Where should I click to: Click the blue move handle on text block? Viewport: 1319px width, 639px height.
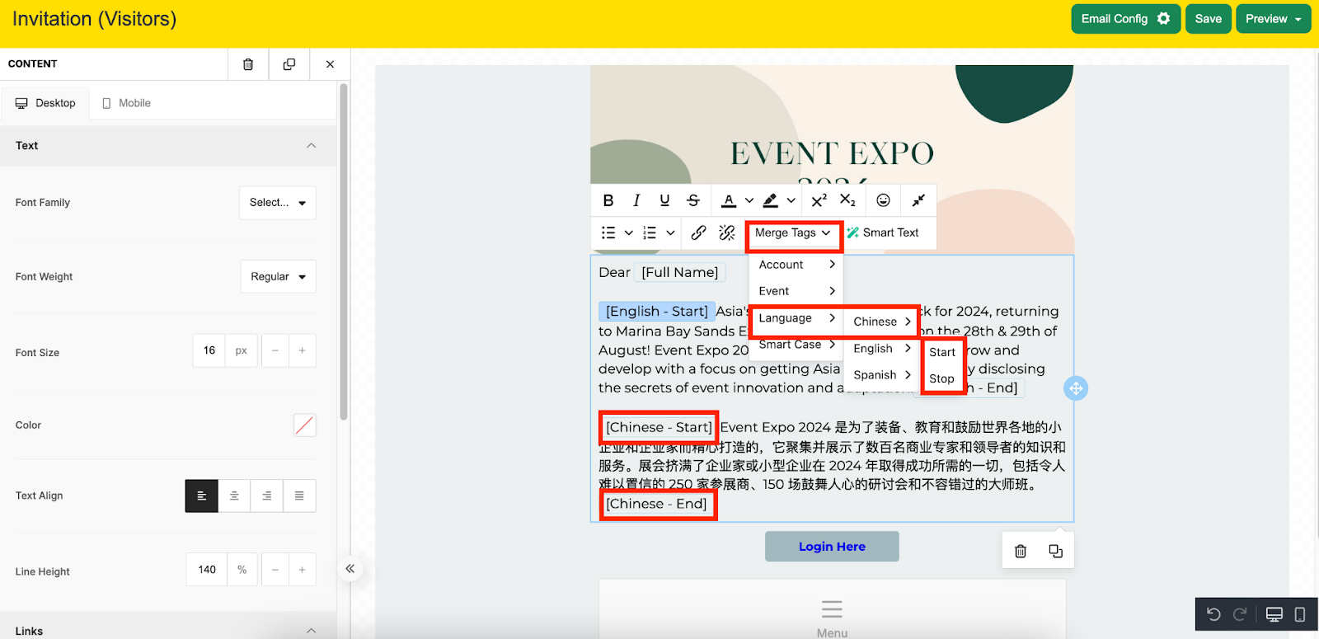[x=1076, y=388]
